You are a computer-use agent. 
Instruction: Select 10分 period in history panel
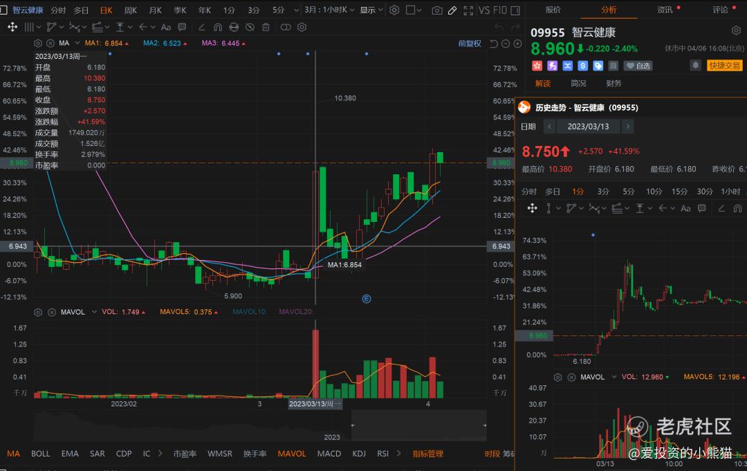coord(654,192)
